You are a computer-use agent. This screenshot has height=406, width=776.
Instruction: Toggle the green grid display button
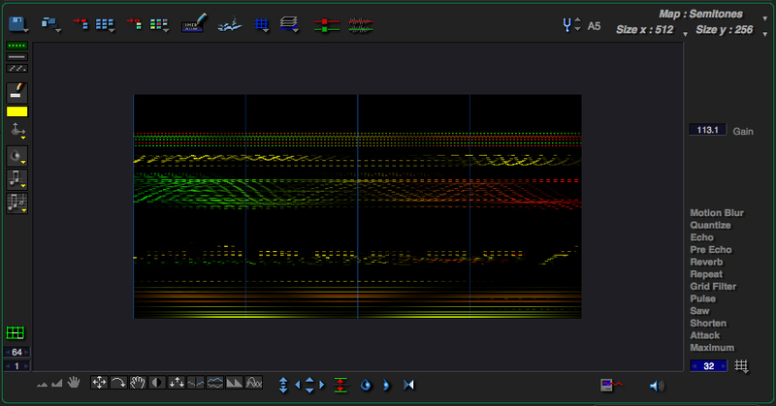[x=16, y=333]
